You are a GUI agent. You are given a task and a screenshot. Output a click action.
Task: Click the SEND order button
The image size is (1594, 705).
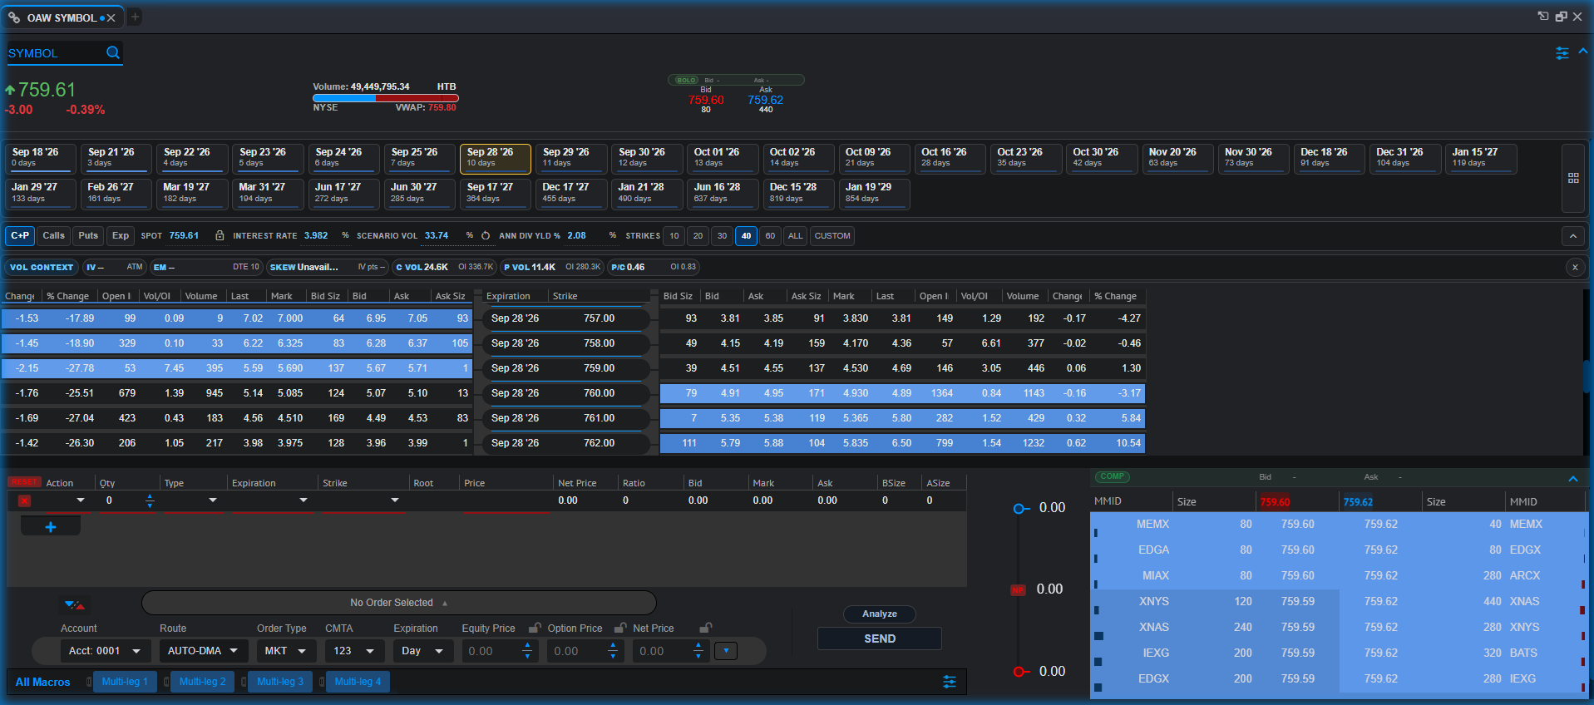880,638
